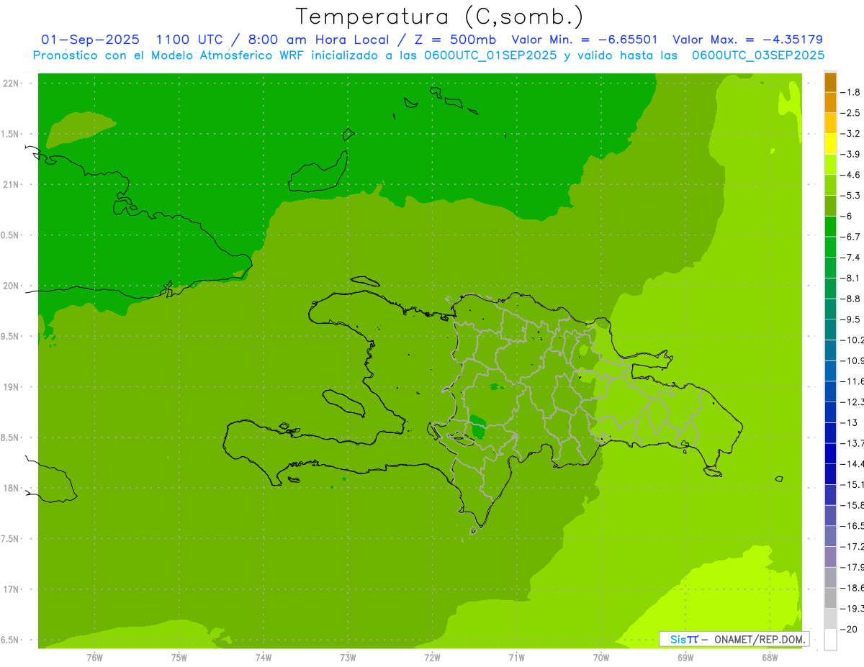Click the "74W" longitude label
This screenshot has width=864, height=667.
point(264,657)
